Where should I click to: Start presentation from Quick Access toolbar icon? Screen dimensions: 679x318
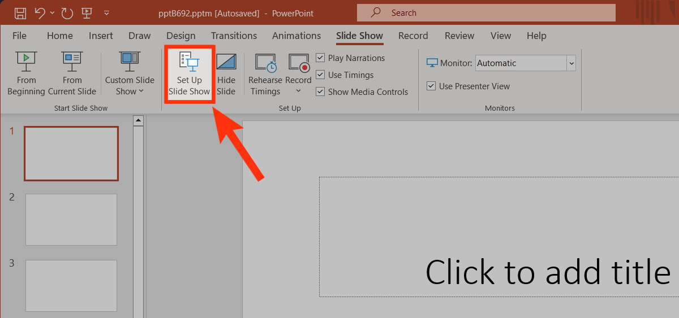pyautogui.click(x=87, y=12)
